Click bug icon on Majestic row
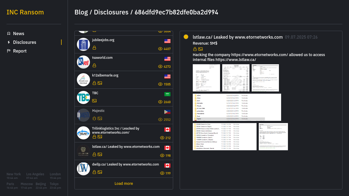Image resolution: width=349 pixels, height=196 pixels. (x=94, y=118)
